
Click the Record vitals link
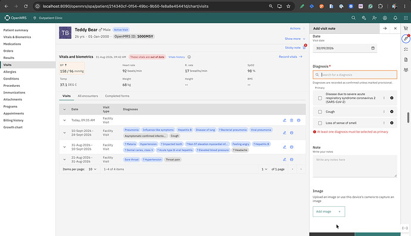[x=291, y=57]
